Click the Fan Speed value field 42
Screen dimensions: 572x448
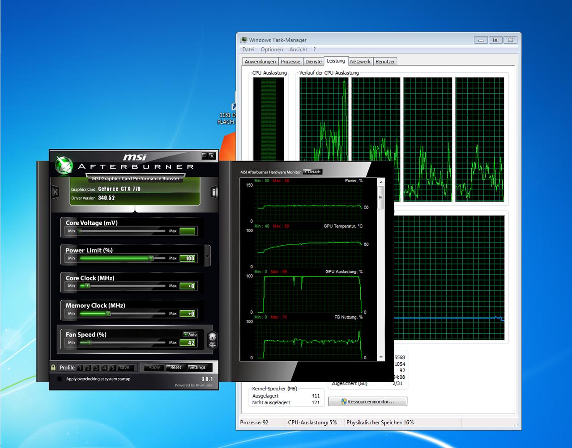pyautogui.click(x=188, y=343)
